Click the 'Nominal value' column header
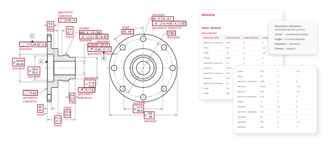The height and width of the screenshot is (144, 329). pyautogui.click(x=233, y=38)
